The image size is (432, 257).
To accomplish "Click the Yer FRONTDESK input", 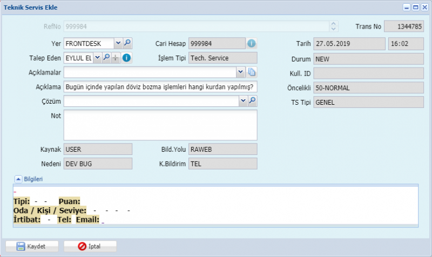I will pos(89,43).
